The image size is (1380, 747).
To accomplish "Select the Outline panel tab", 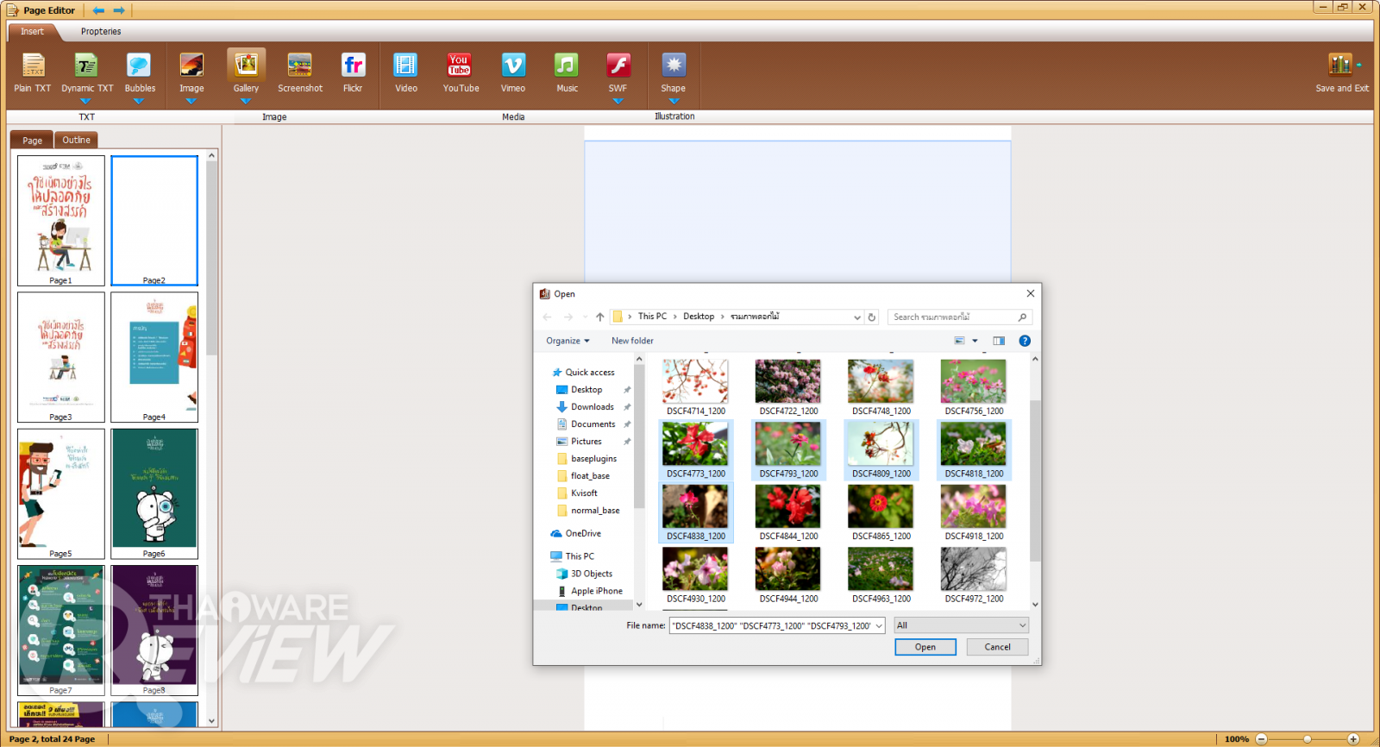I will 76,140.
